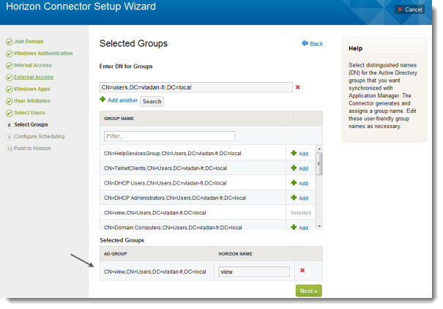Viewport: 443px width, 309px height.
Task: Click CN=view entry in Selected Groups table
Action: tap(155, 272)
